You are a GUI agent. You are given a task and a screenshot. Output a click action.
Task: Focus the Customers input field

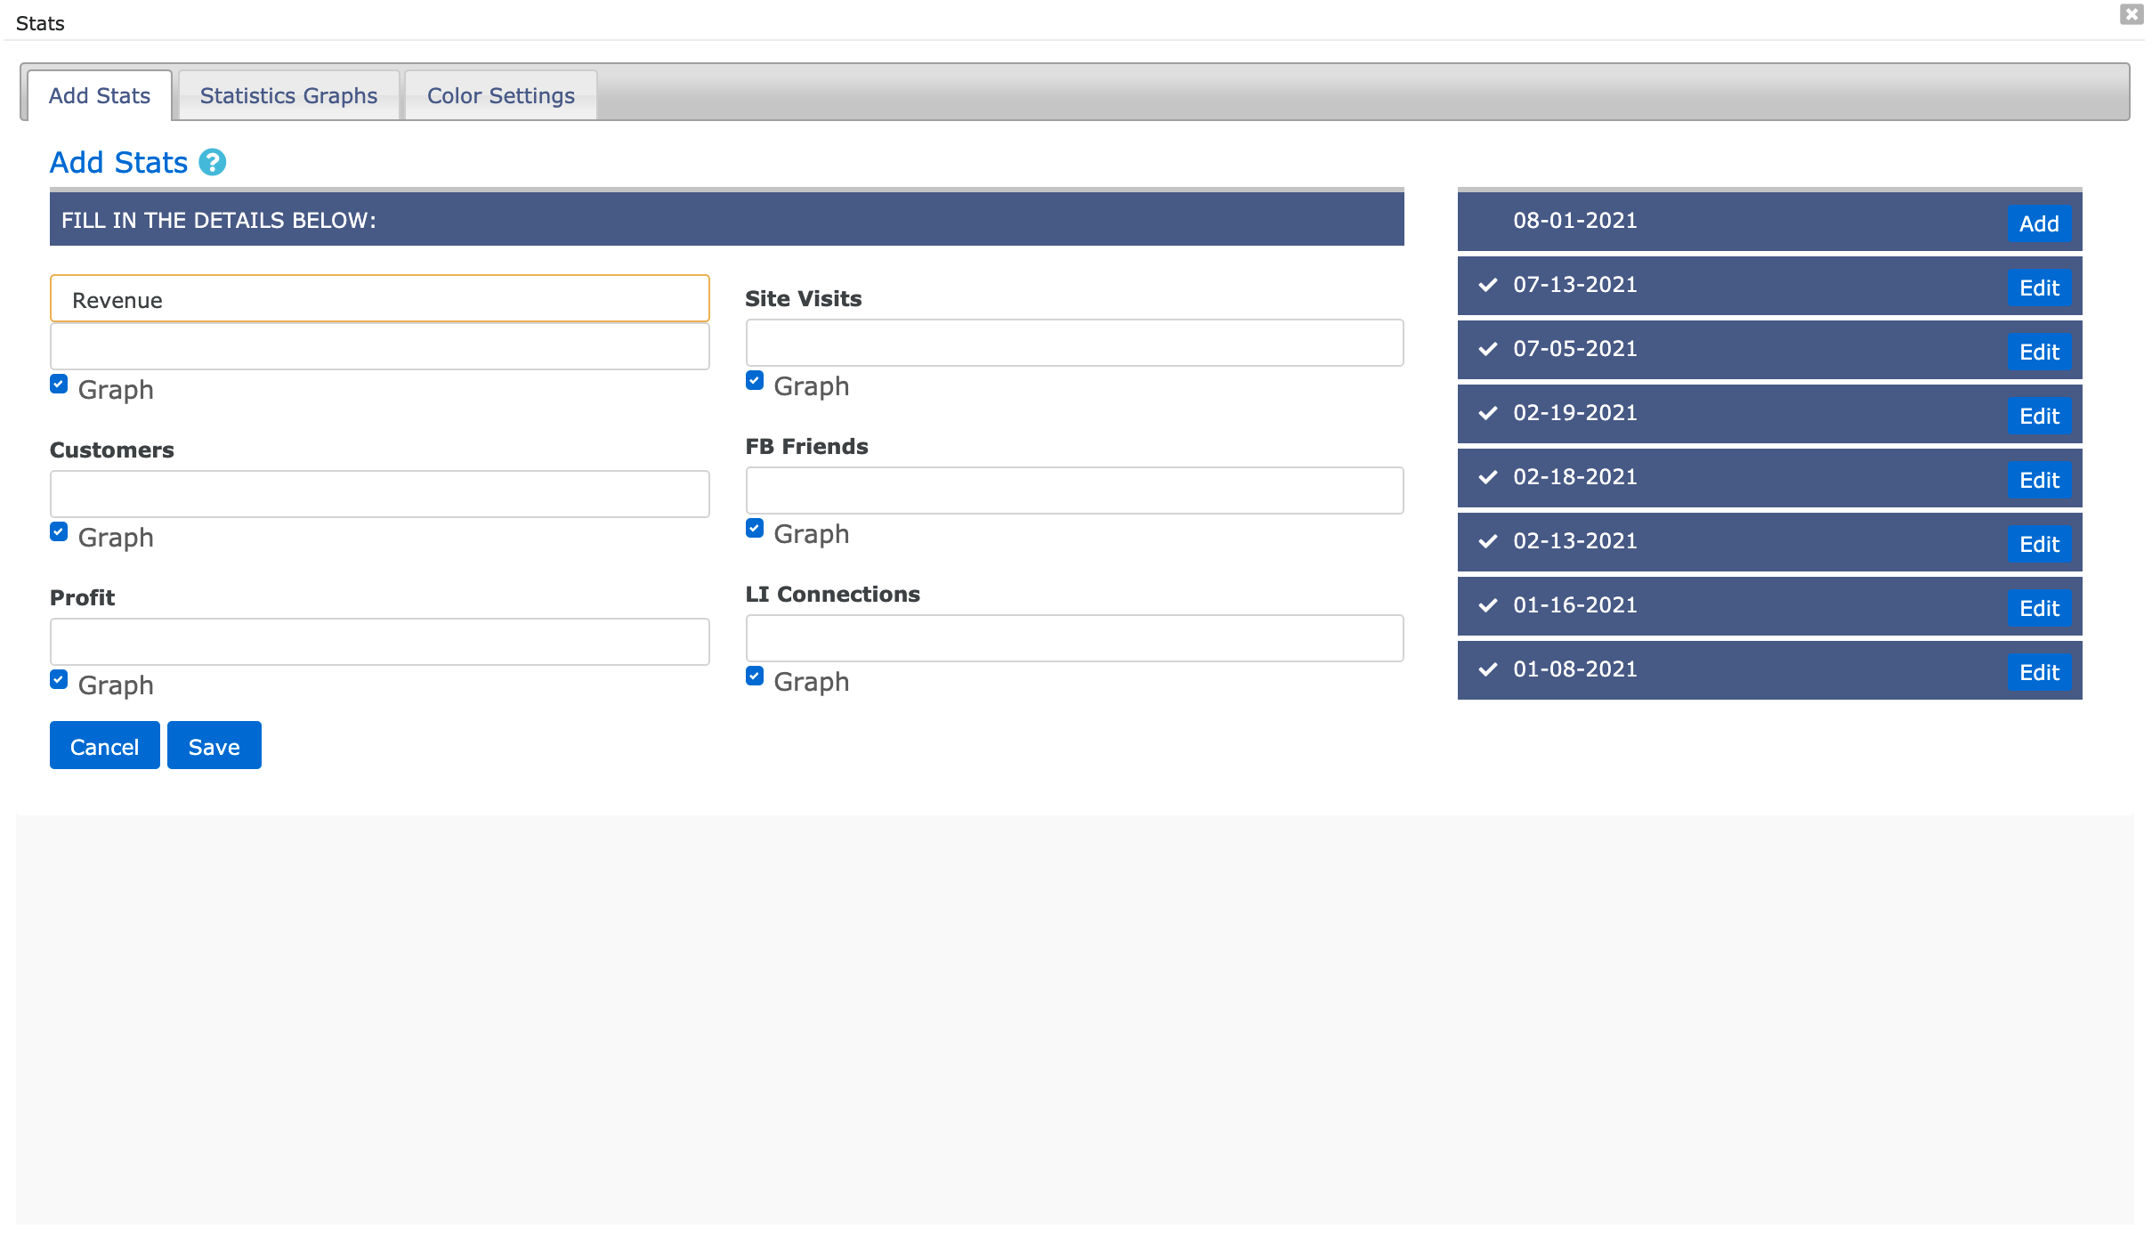pyautogui.click(x=379, y=494)
